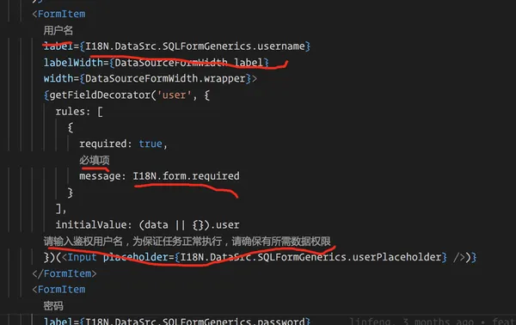This screenshot has height=325, width=516.
Task: Click the initialValue property key
Action: (91, 224)
